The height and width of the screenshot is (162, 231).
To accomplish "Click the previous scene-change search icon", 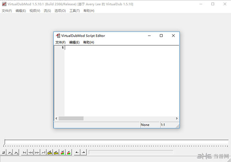I will (62, 152).
